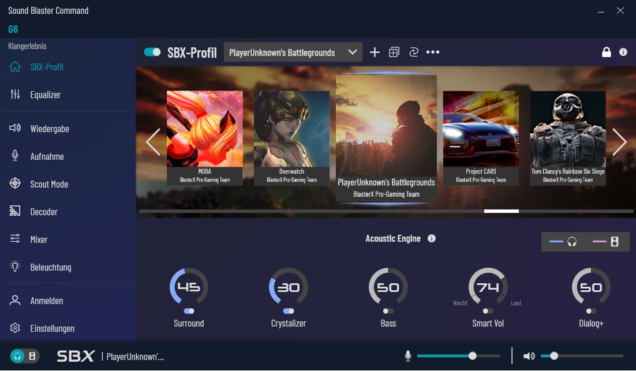636x371 pixels.
Task: Click the Decoder icon in sidebar
Action: [15, 211]
